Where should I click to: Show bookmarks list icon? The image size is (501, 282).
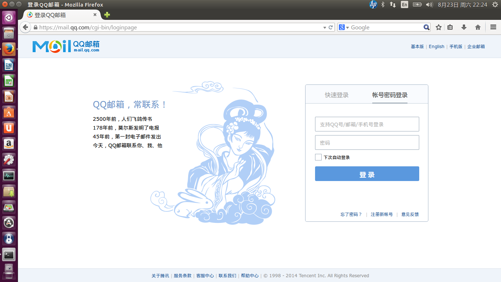point(450,27)
